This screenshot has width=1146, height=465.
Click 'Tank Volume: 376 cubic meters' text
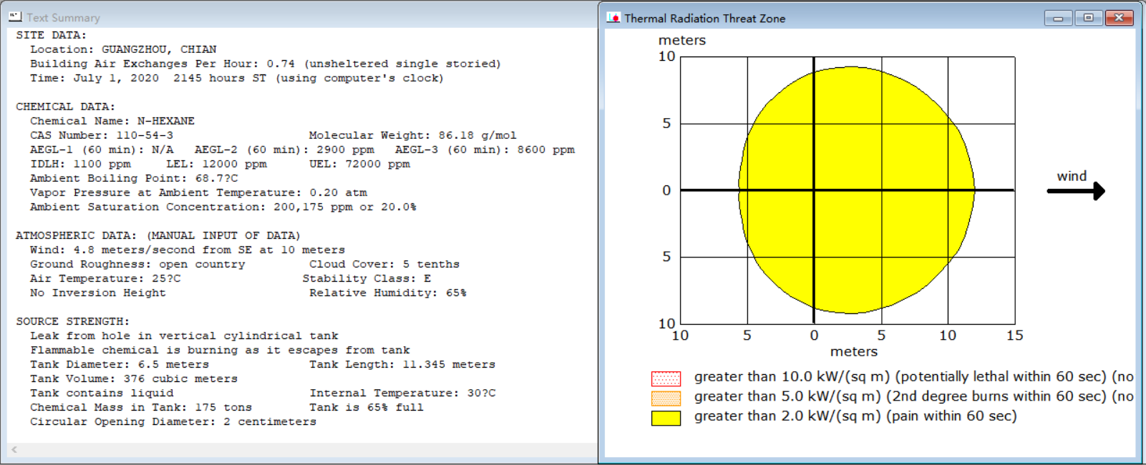134,378
